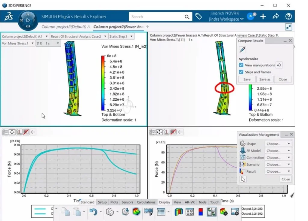The width and height of the screenshot is (308, 221).
Task: Open the Compare Results tool in the toolbar
Action: [x=211, y=212]
